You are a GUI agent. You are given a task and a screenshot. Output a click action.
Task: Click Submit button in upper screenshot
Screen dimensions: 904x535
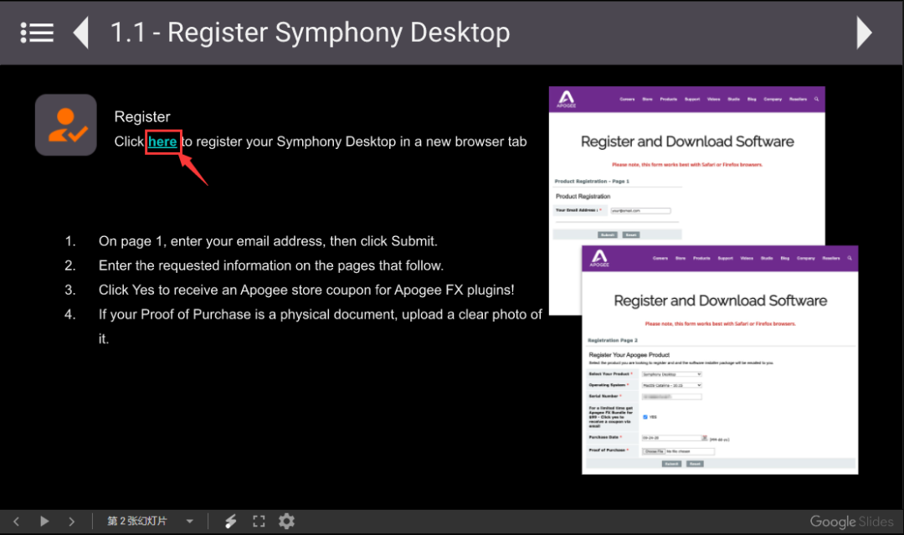(x=607, y=234)
